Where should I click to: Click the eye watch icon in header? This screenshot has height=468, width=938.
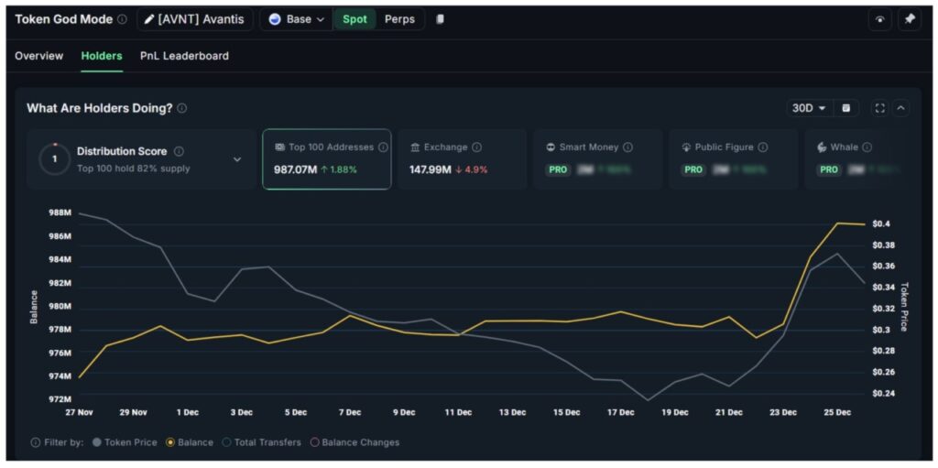pyautogui.click(x=880, y=19)
